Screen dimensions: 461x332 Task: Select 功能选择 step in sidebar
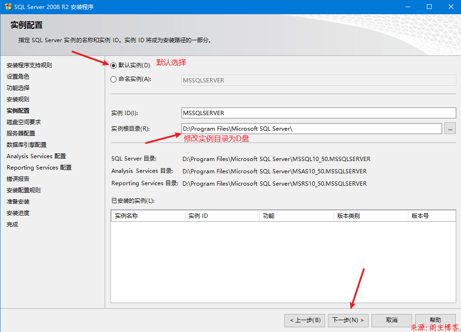click(x=18, y=88)
